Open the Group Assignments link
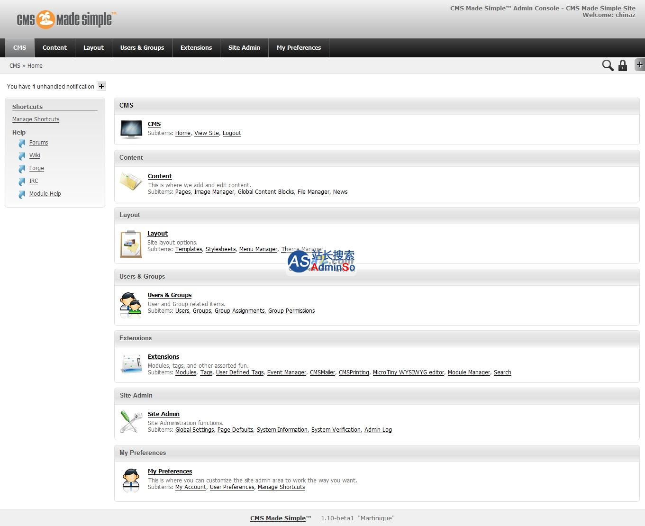The image size is (645, 526). pos(240,311)
